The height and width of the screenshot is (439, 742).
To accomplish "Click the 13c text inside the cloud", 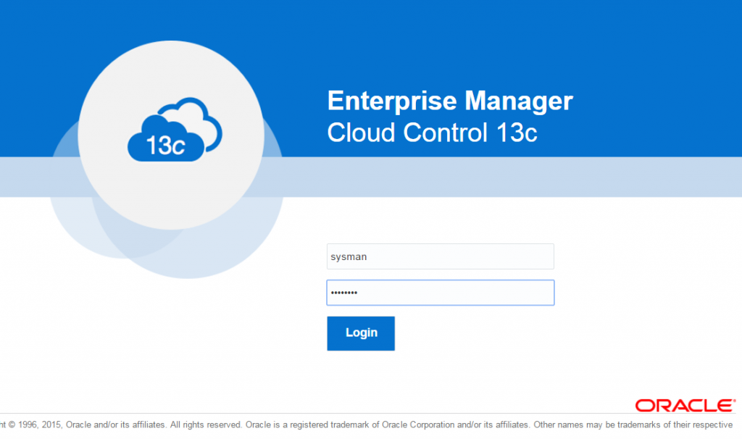I will coord(165,145).
